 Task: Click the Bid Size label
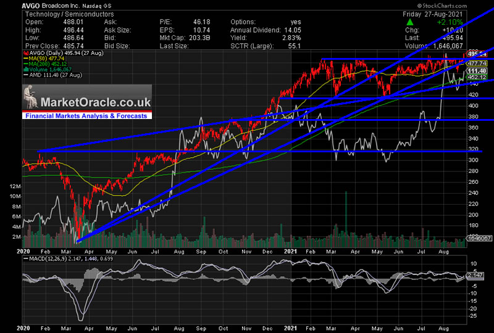tap(117, 46)
